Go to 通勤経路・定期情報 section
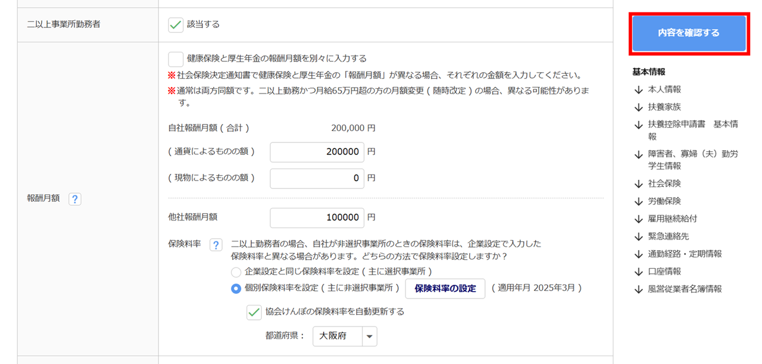The height and width of the screenshot is (364, 762). point(685,254)
